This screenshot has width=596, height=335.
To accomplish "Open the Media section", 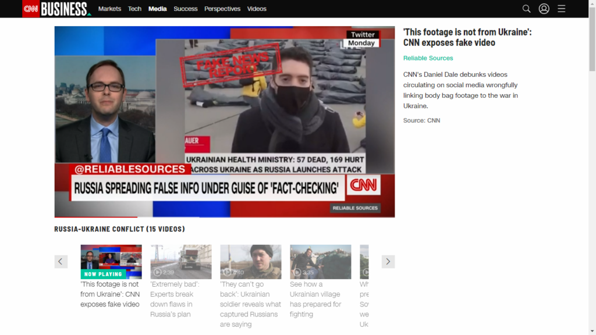I will click(157, 9).
